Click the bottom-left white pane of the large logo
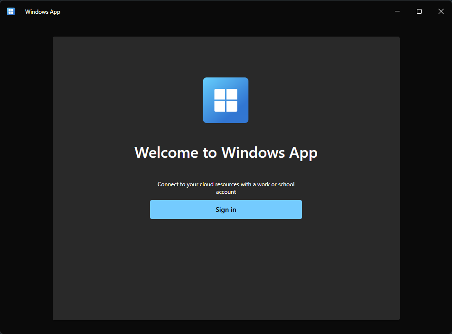The image size is (452, 334). coord(219,106)
